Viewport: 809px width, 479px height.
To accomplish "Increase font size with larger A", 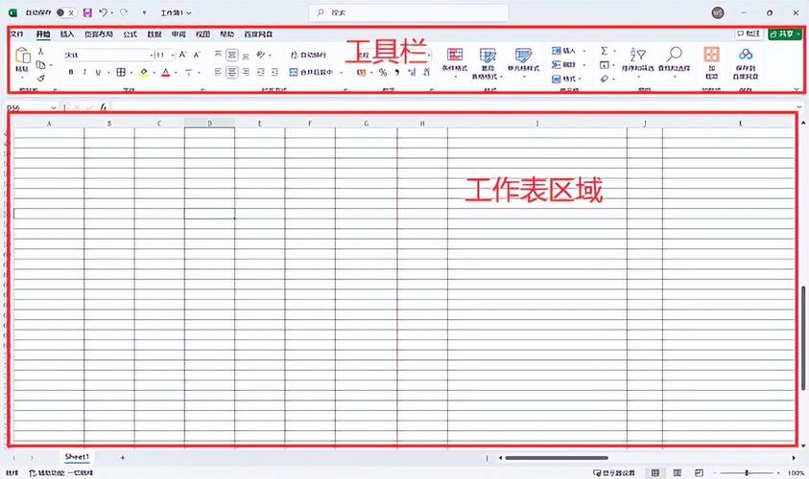I will [x=182, y=54].
